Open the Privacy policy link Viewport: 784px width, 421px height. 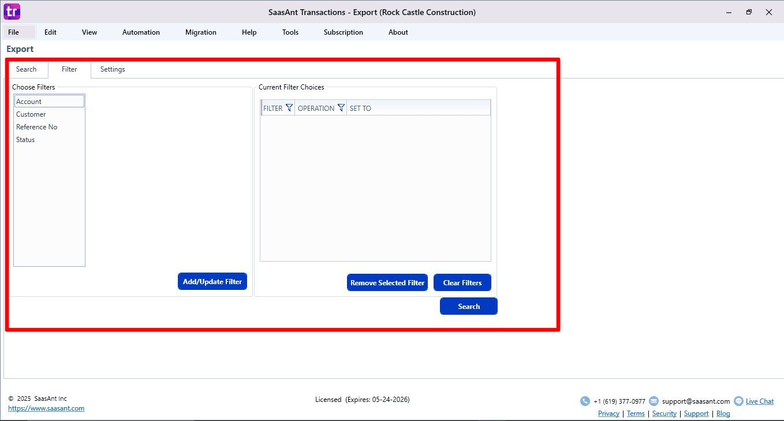[x=608, y=413]
